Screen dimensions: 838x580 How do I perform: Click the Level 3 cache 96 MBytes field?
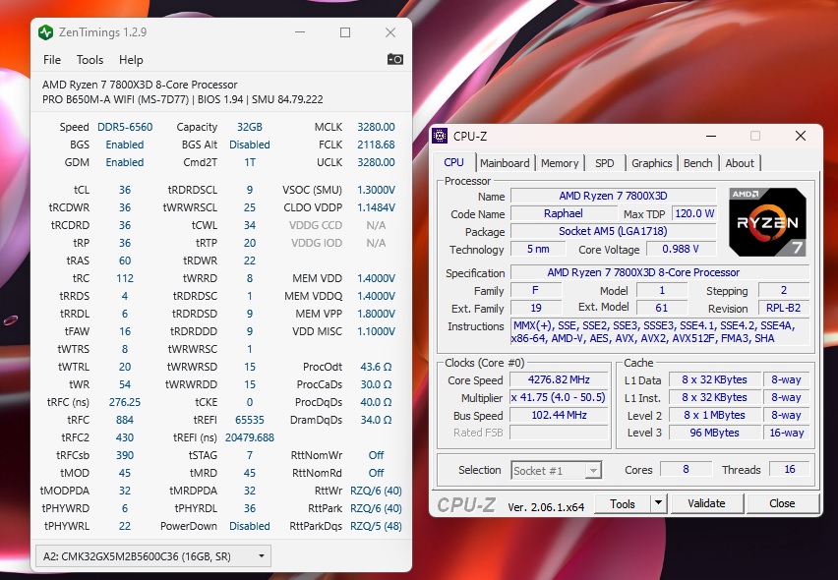pyautogui.click(x=714, y=433)
